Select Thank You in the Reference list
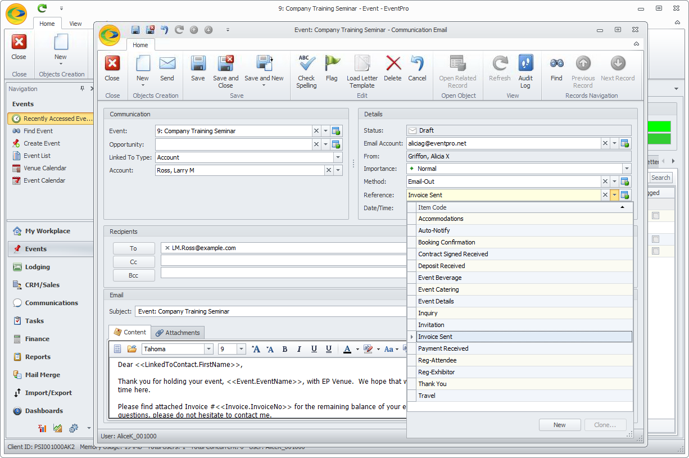This screenshot has height=458, width=689. point(525,384)
